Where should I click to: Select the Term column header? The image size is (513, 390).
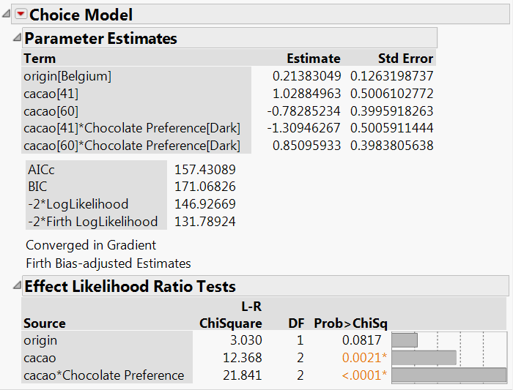point(40,59)
